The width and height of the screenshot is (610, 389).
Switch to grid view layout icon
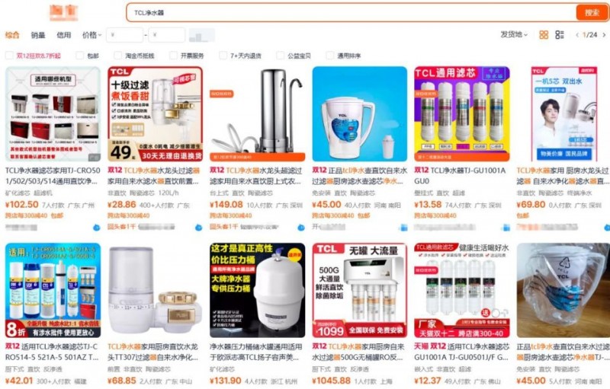pyautogui.click(x=544, y=35)
